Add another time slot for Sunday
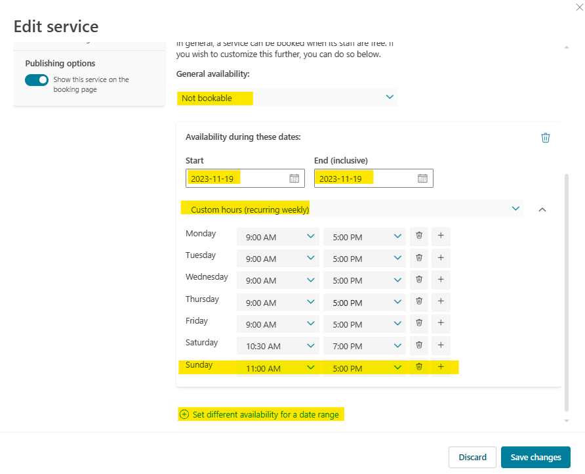 click(440, 368)
